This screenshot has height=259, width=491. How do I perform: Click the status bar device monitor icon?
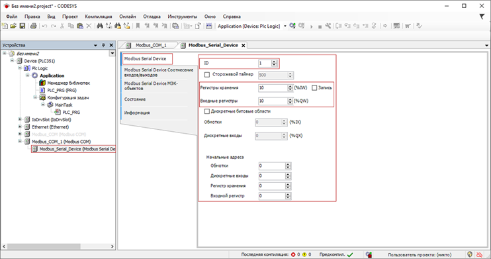(369, 254)
